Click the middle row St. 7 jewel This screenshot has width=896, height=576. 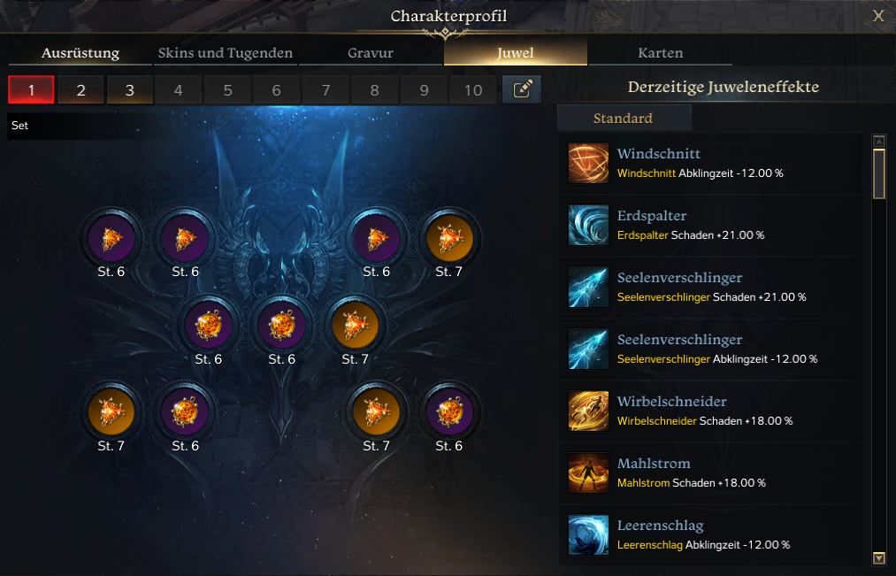(x=355, y=326)
